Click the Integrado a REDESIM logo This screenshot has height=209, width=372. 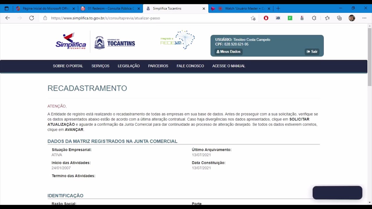[178, 39]
